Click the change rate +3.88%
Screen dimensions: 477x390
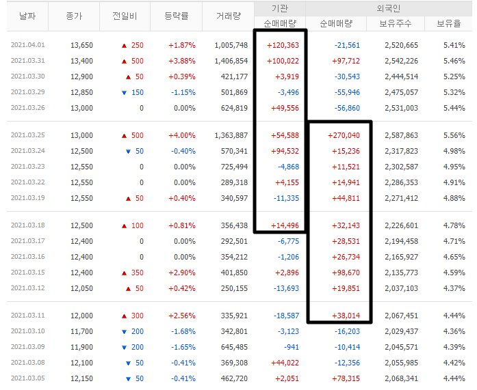(x=182, y=61)
